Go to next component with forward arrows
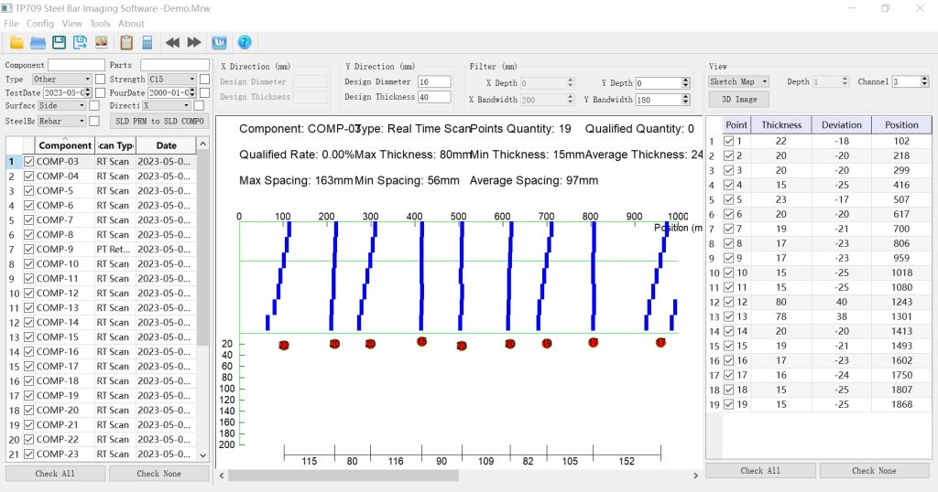The image size is (938, 492). (x=194, y=42)
